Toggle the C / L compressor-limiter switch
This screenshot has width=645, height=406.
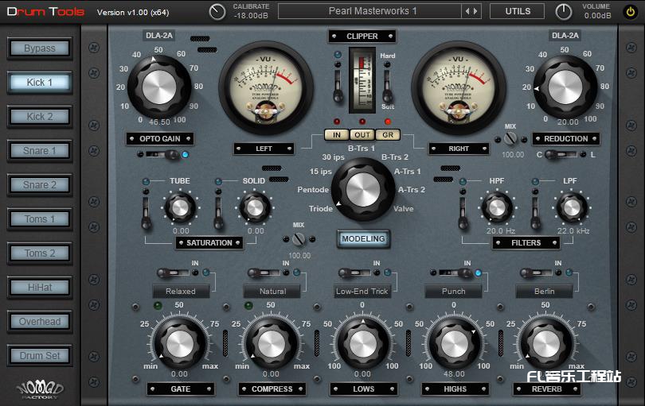561,155
